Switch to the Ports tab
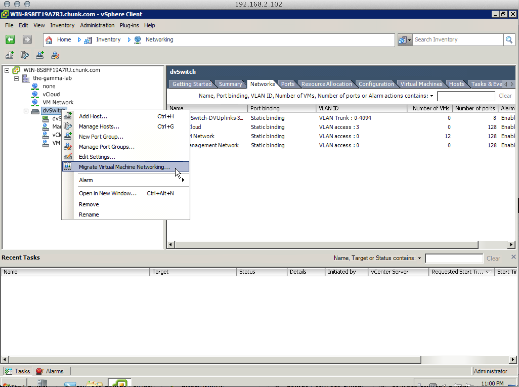Image resolution: width=519 pixels, height=387 pixels. (288, 84)
